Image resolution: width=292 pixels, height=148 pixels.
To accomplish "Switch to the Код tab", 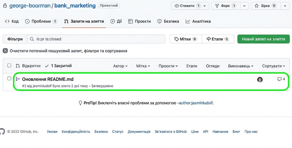I will pos(12,21).
